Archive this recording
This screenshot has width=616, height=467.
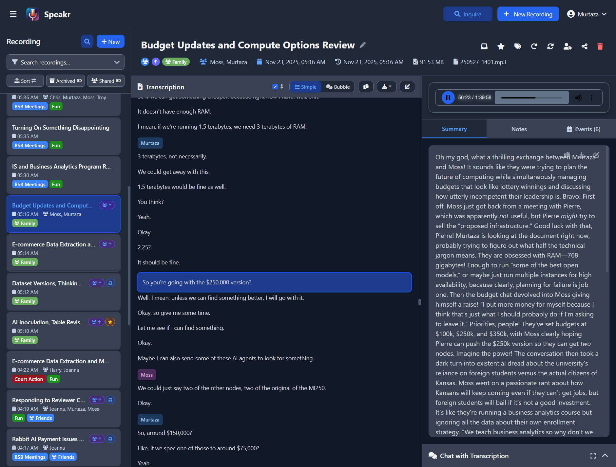click(x=484, y=46)
